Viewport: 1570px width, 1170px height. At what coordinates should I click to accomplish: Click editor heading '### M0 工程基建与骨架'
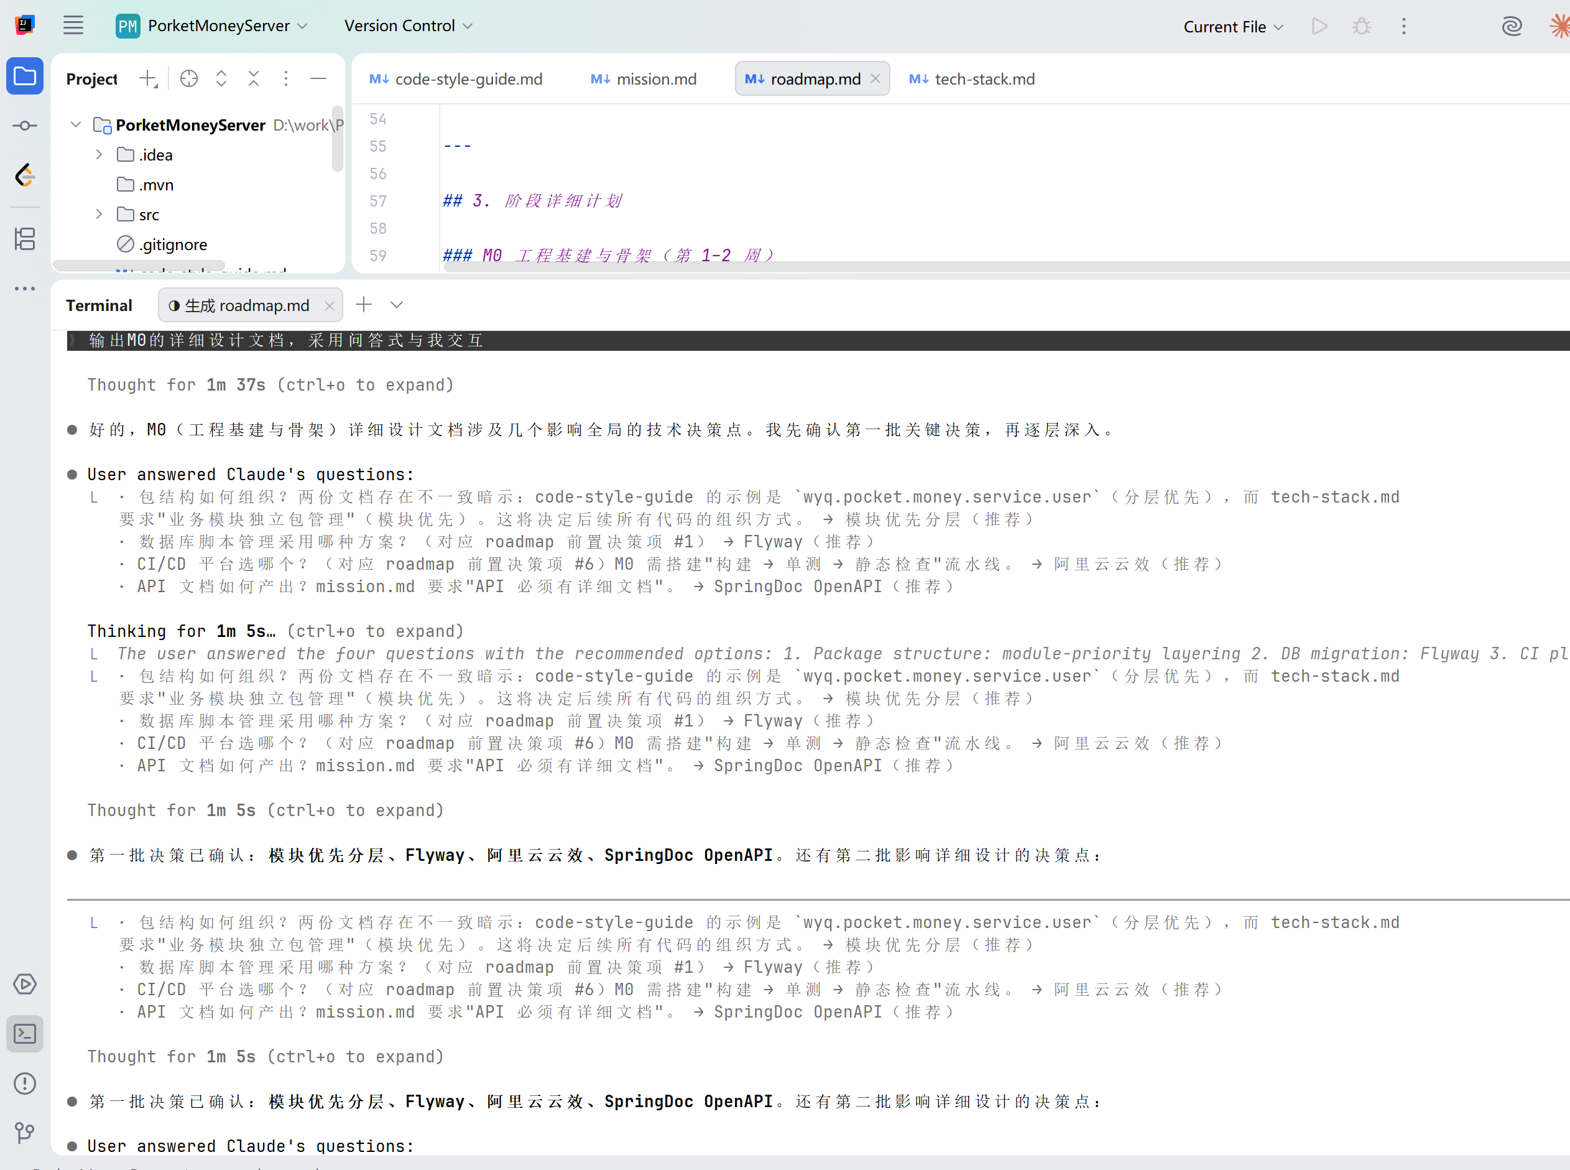click(x=609, y=255)
